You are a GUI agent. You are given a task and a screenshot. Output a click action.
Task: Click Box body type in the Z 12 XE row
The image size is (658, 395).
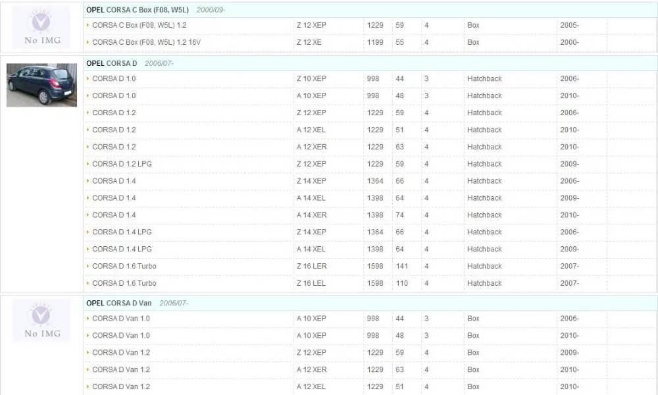pyautogui.click(x=473, y=42)
